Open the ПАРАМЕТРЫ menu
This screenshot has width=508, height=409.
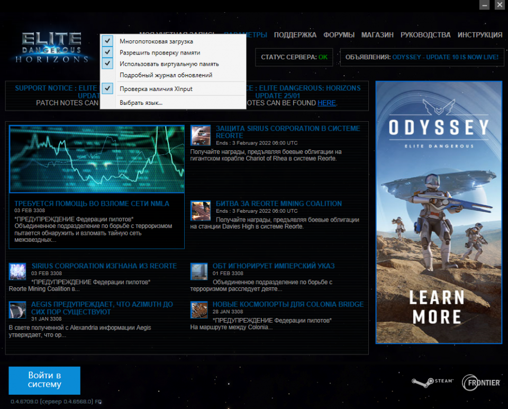pyautogui.click(x=257, y=34)
